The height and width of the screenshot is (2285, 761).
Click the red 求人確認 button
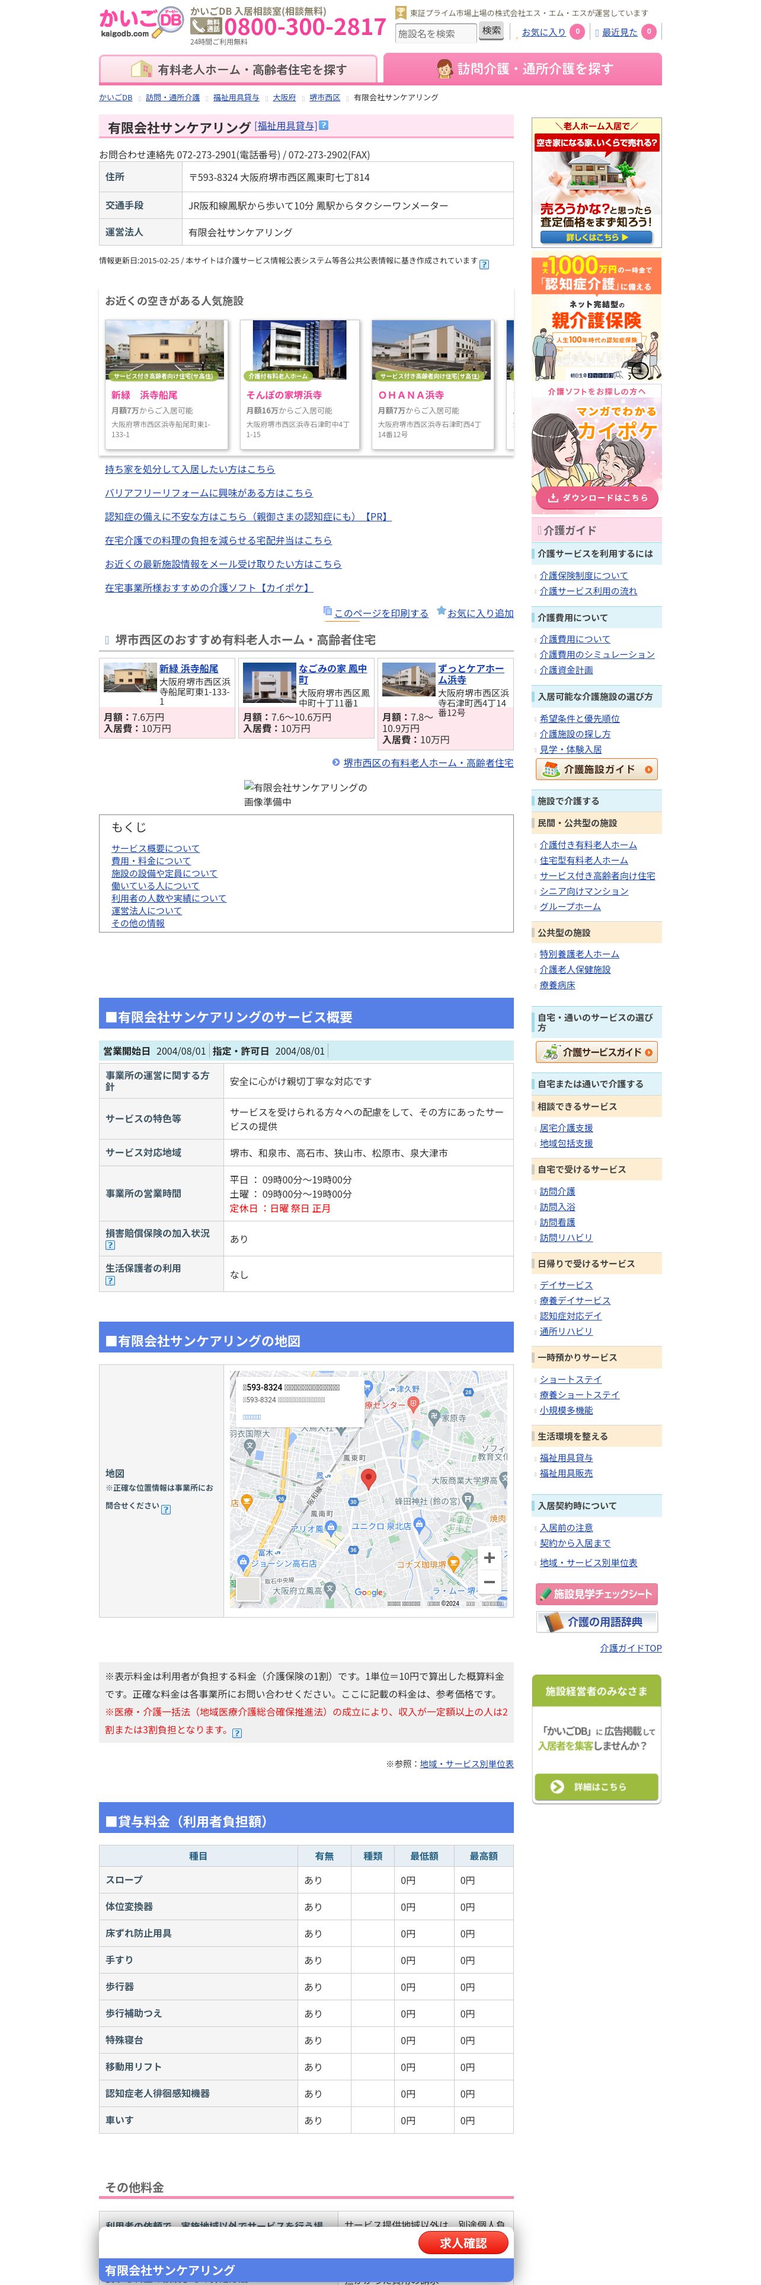point(463,2243)
